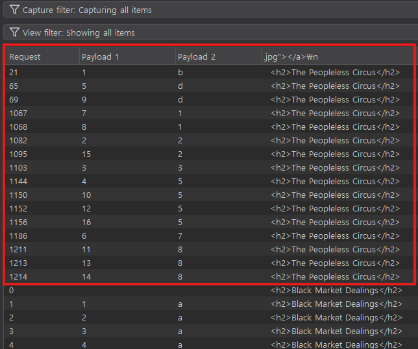Select request row 1082
Image resolution: width=418 pixels, height=349 pixels.
209,140
